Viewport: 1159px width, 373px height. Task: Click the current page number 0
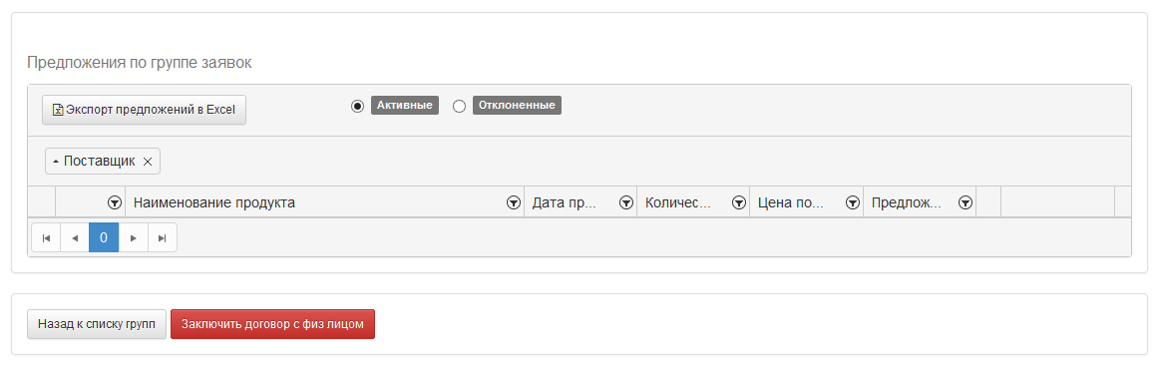point(104,237)
